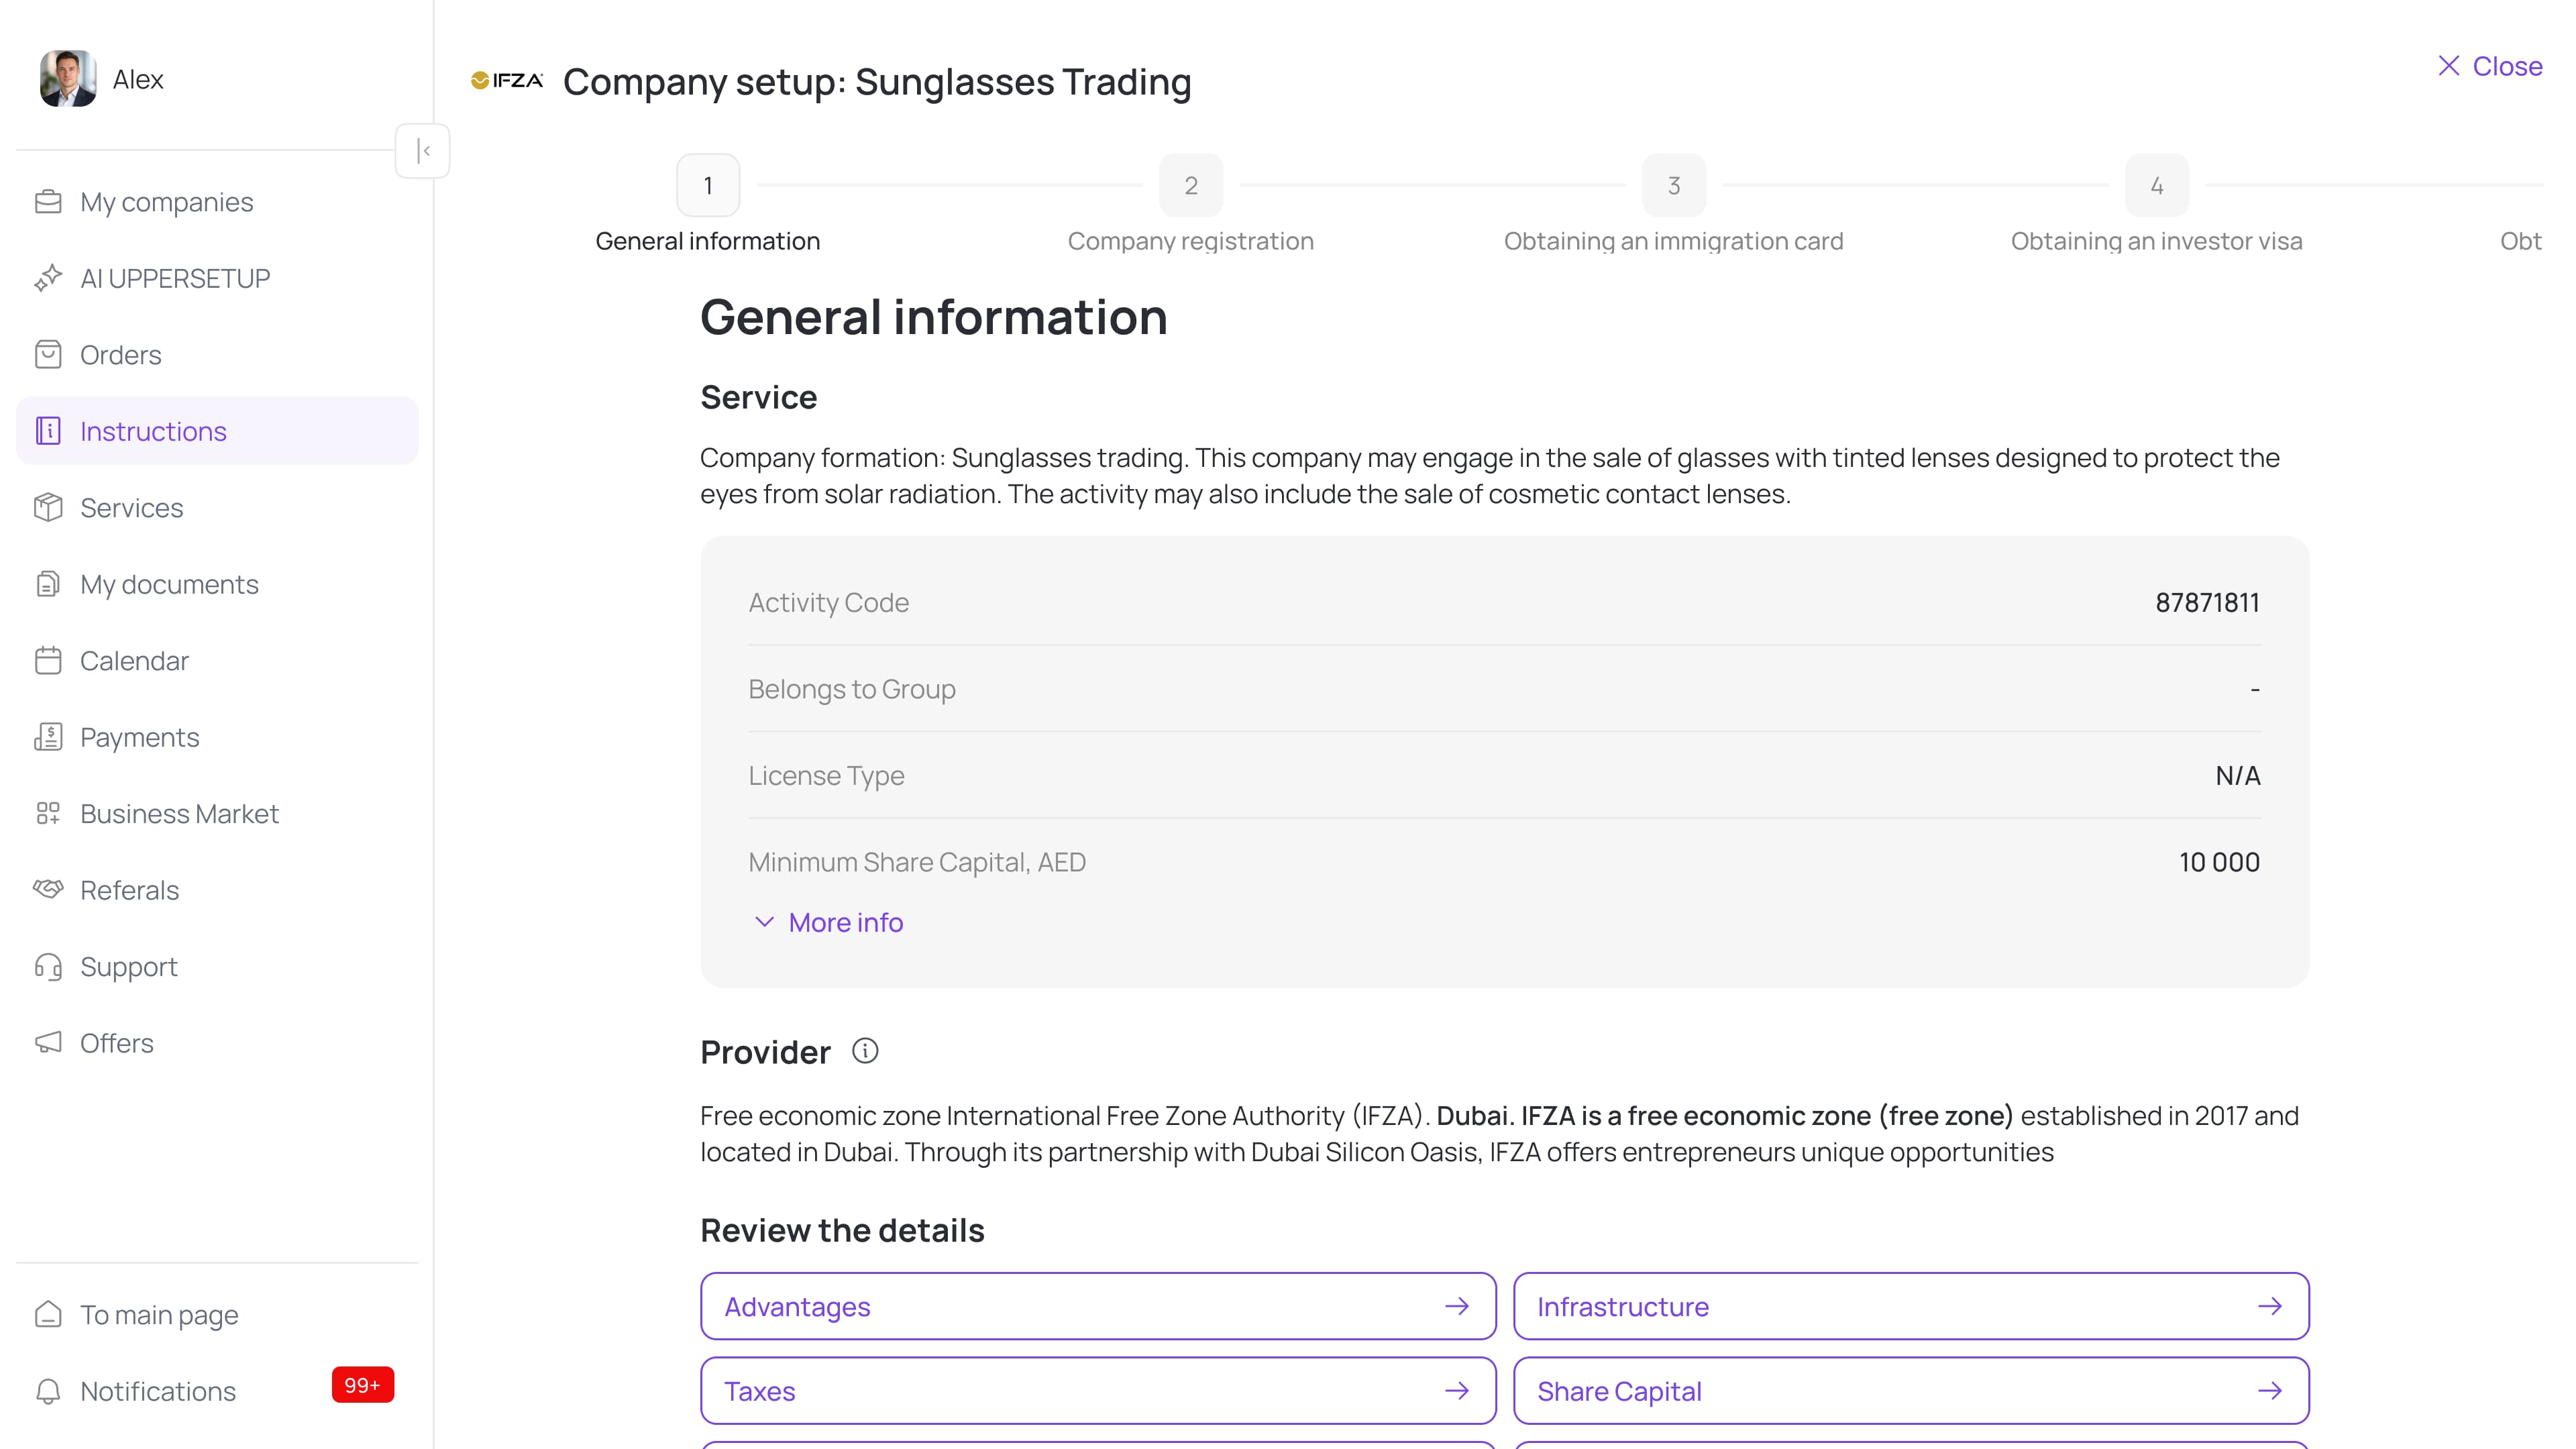
Task: Click the 99+ notifications badge
Action: click(363, 1385)
